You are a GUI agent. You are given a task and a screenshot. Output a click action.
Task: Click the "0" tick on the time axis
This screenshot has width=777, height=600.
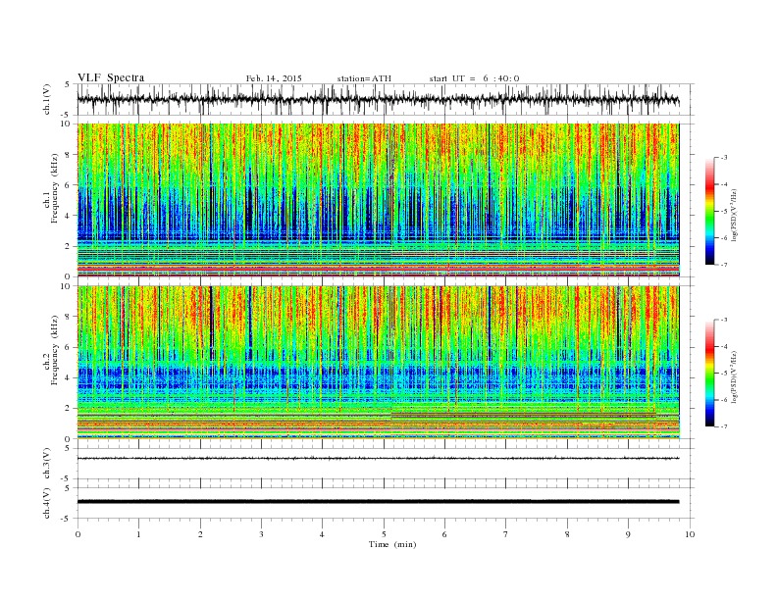click(x=78, y=534)
